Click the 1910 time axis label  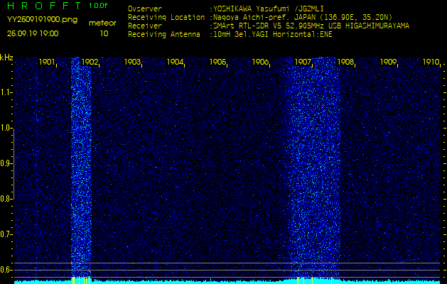click(x=431, y=62)
